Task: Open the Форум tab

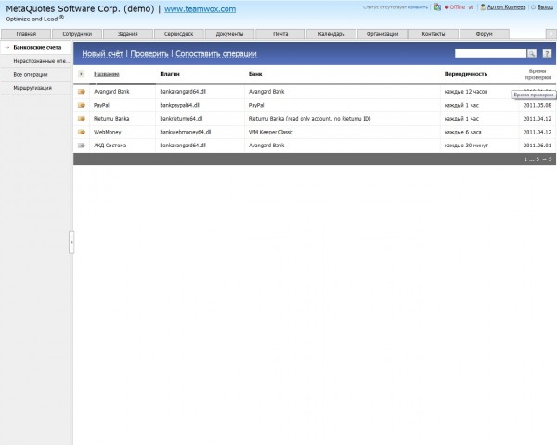Action: tap(485, 34)
